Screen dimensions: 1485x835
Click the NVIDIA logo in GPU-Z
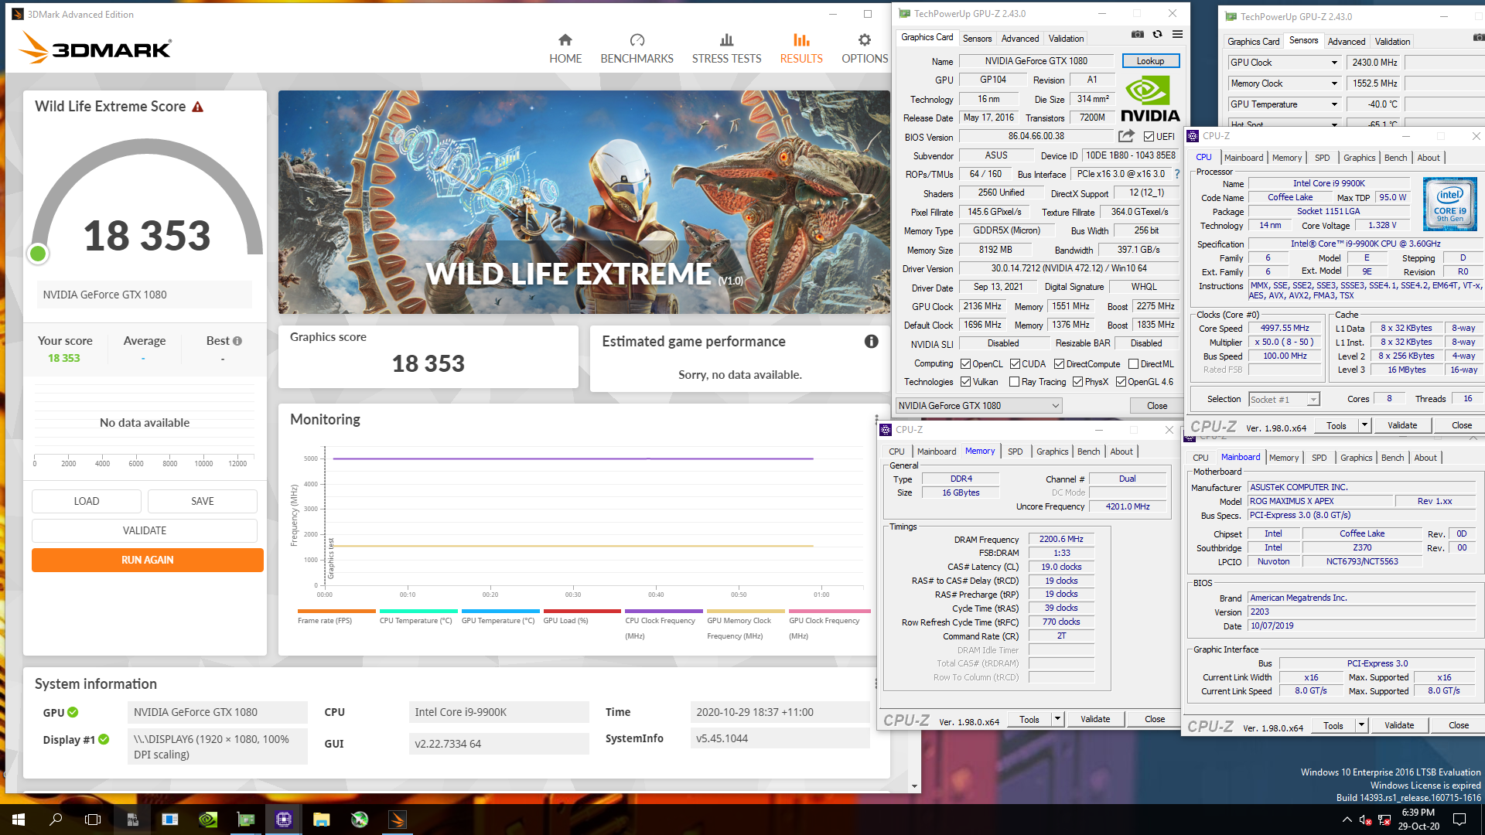(1150, 99)
